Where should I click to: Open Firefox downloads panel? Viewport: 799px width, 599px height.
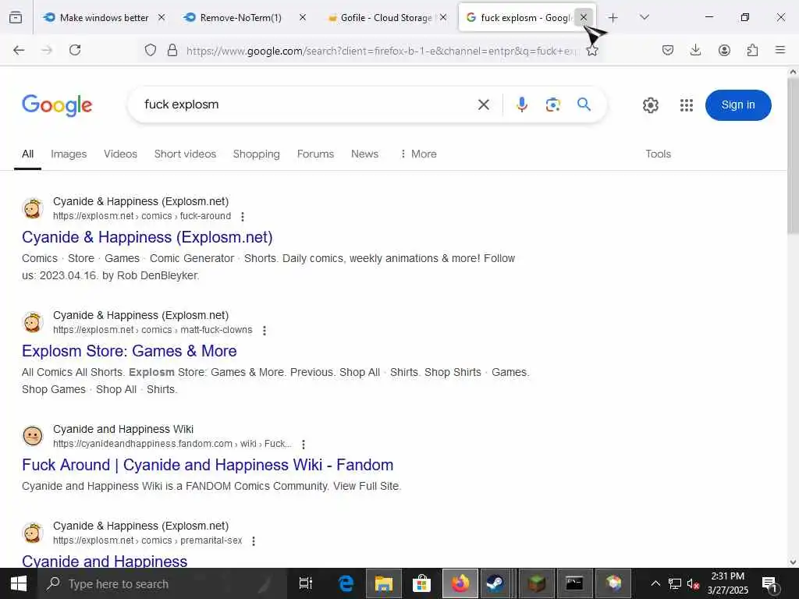point(695,50)
